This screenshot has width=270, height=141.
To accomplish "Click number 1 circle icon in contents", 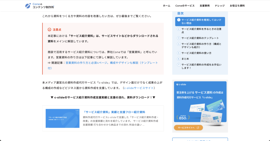I will [x=179, y=20].
